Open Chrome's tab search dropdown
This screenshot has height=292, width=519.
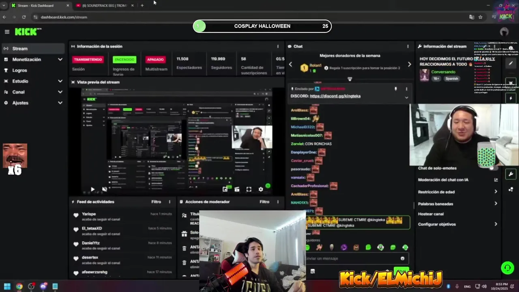pos(4,5)
